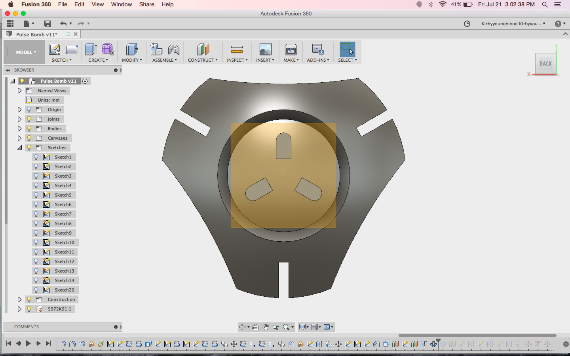Expand the Bodies folder
The height and width of the screenshot is (356, 570).
tap(19, 129)
